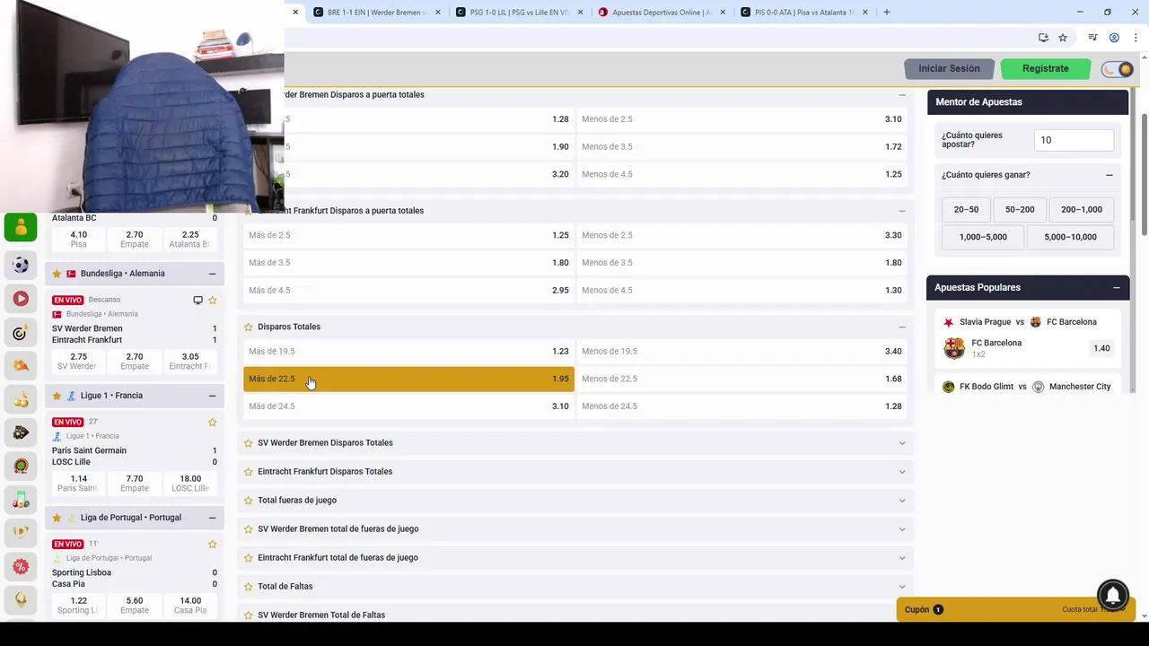The width and height of the screenshot is (1149, 646).
Task: Select Menos de 22.5 odds 1.68
Action: (741, 379)
